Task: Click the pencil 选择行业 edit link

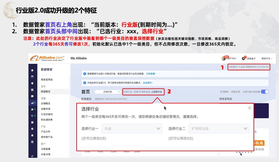Action: [157, 92]
